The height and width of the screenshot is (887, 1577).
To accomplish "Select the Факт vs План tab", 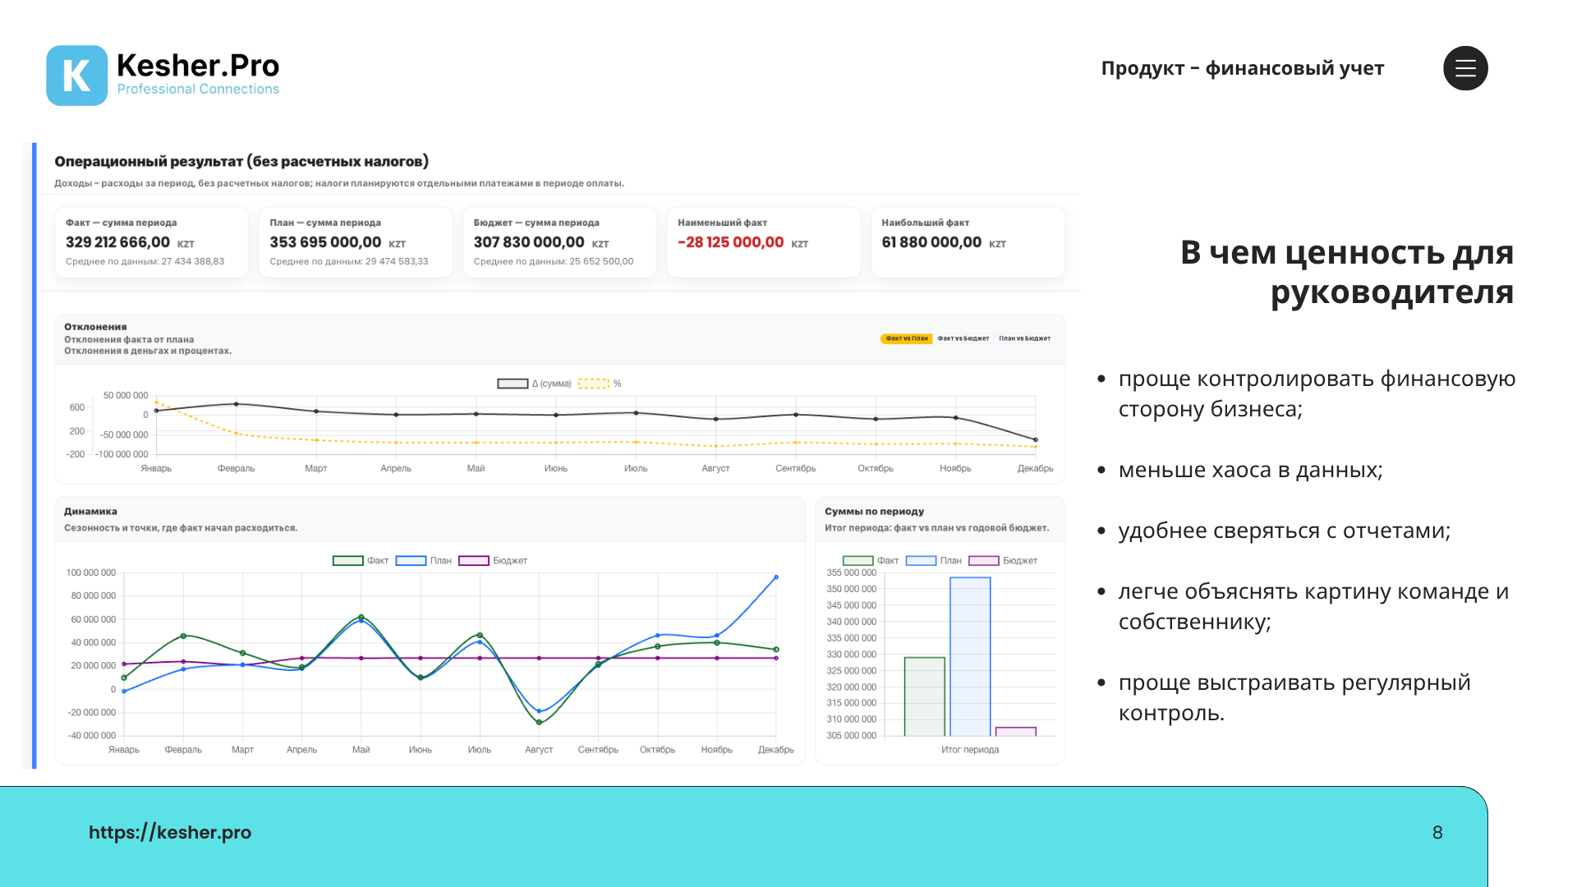I will (906, 338).
